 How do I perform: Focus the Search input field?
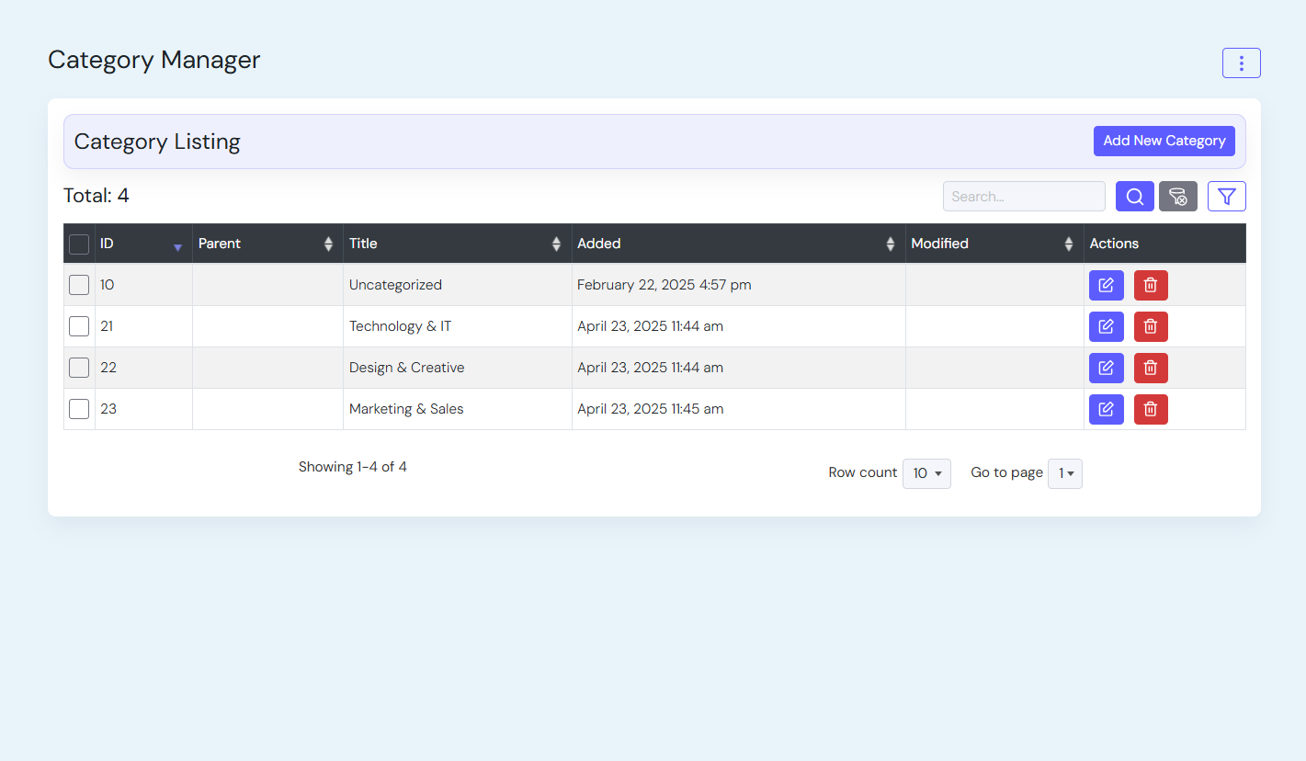point(1023,197)
